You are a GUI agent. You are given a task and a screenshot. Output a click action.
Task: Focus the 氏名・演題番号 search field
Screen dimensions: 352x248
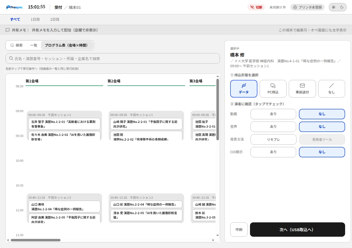coord(113,58)
